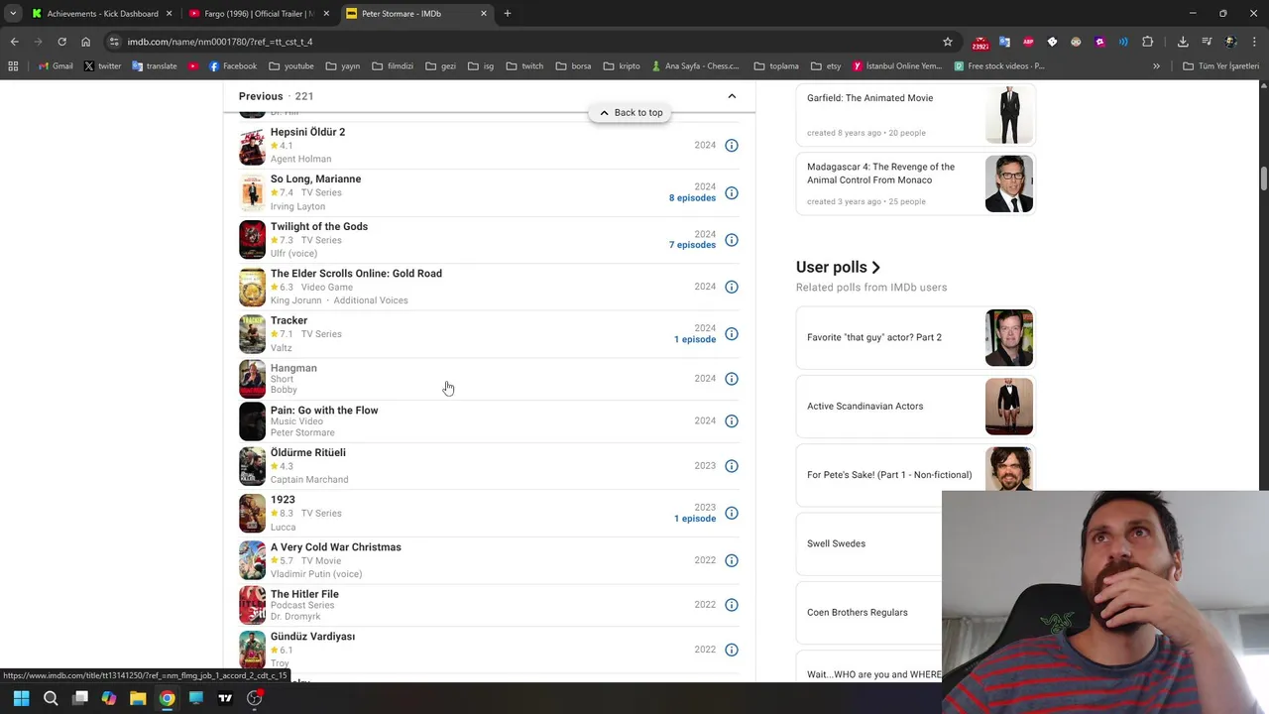Go to browser home page

click(x=85, y=42)
